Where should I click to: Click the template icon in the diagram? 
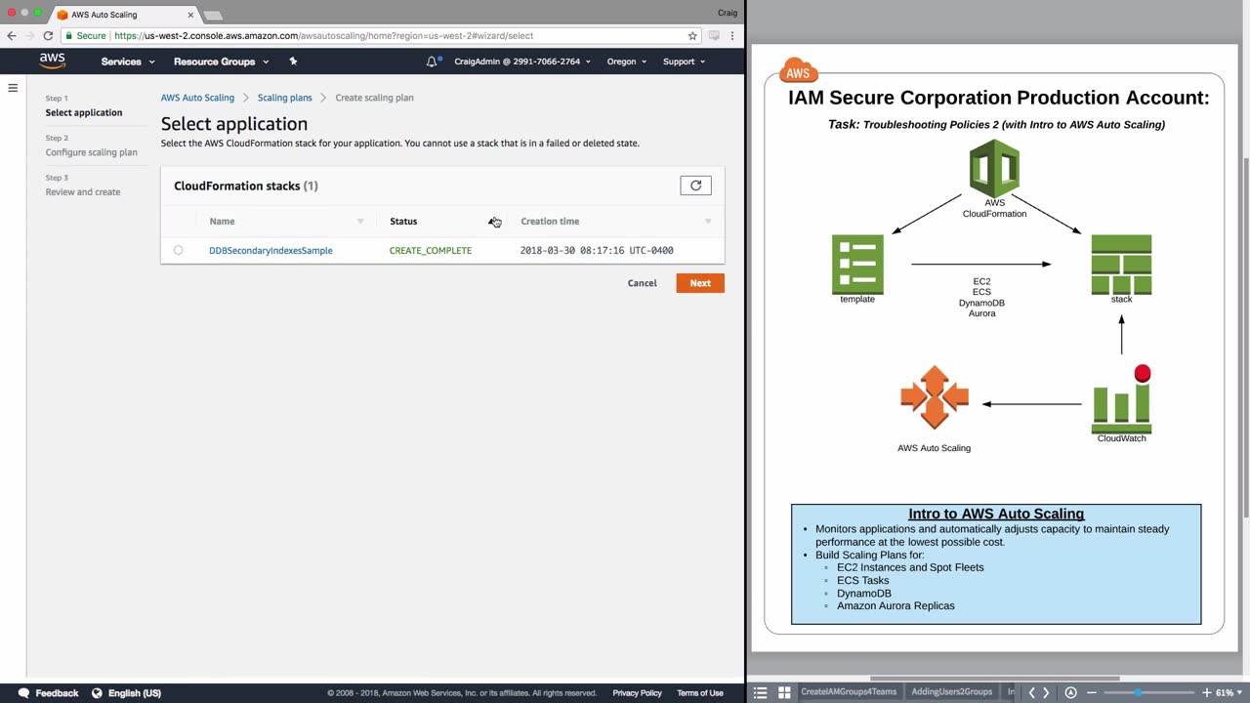point(857,264)
